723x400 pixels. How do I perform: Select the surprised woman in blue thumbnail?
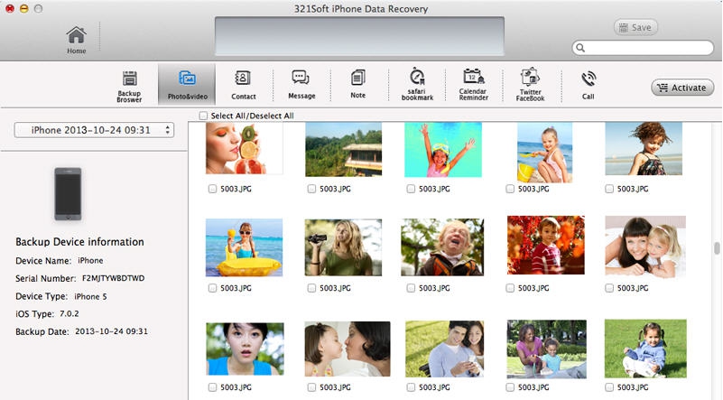[245, 349]
